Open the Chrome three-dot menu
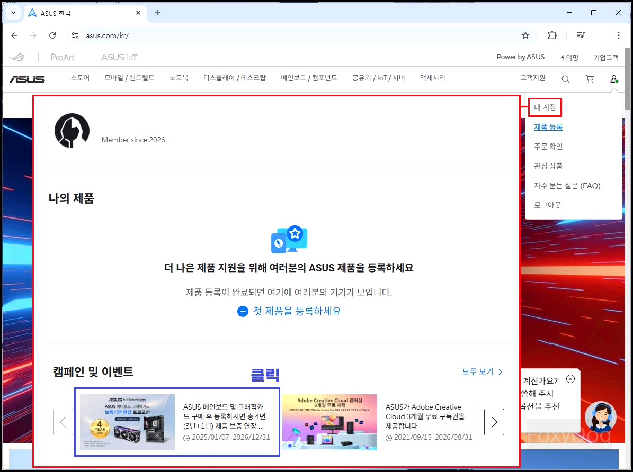This screenshot has height=472, width=633. coord(619,35)
